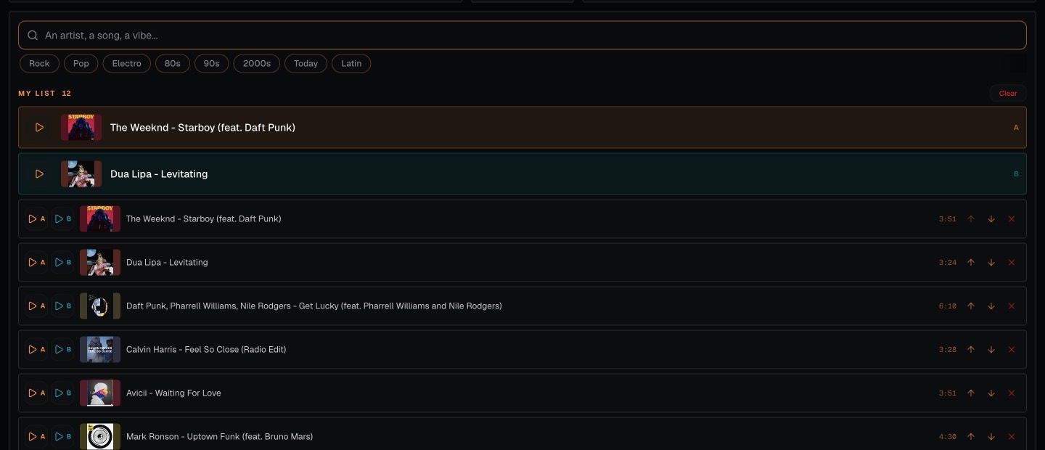Screen dimensions: 1045x450
Task: Load Starboy list row to deck B
Action: coord(63,219)
